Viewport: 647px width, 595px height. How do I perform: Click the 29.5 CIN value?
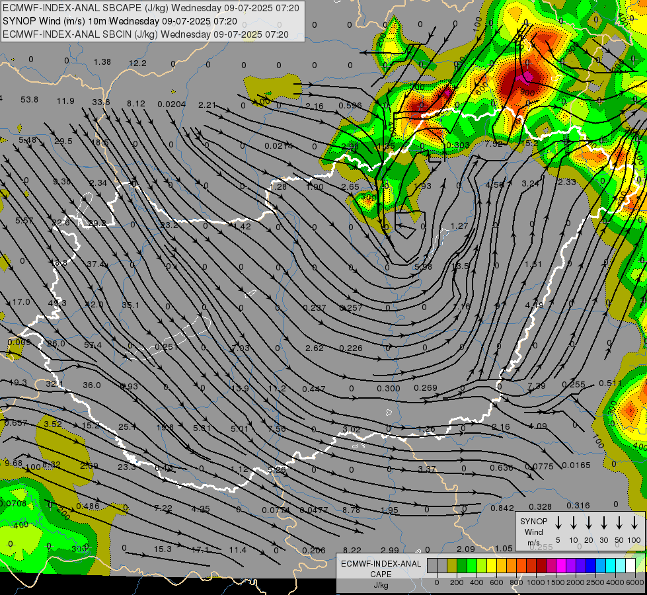coord(63,141)
